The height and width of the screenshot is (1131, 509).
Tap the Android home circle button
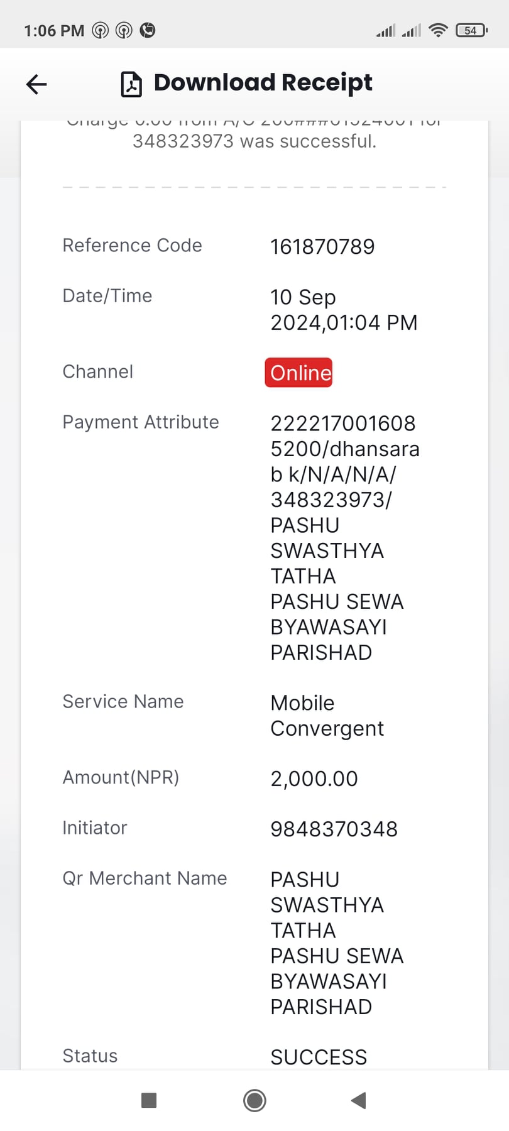[255, 1100]
